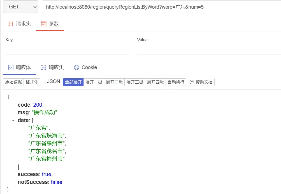Viewport: 281px width, 194px height.
Task: Open the 响应体 response body tab
Action: 20,67
